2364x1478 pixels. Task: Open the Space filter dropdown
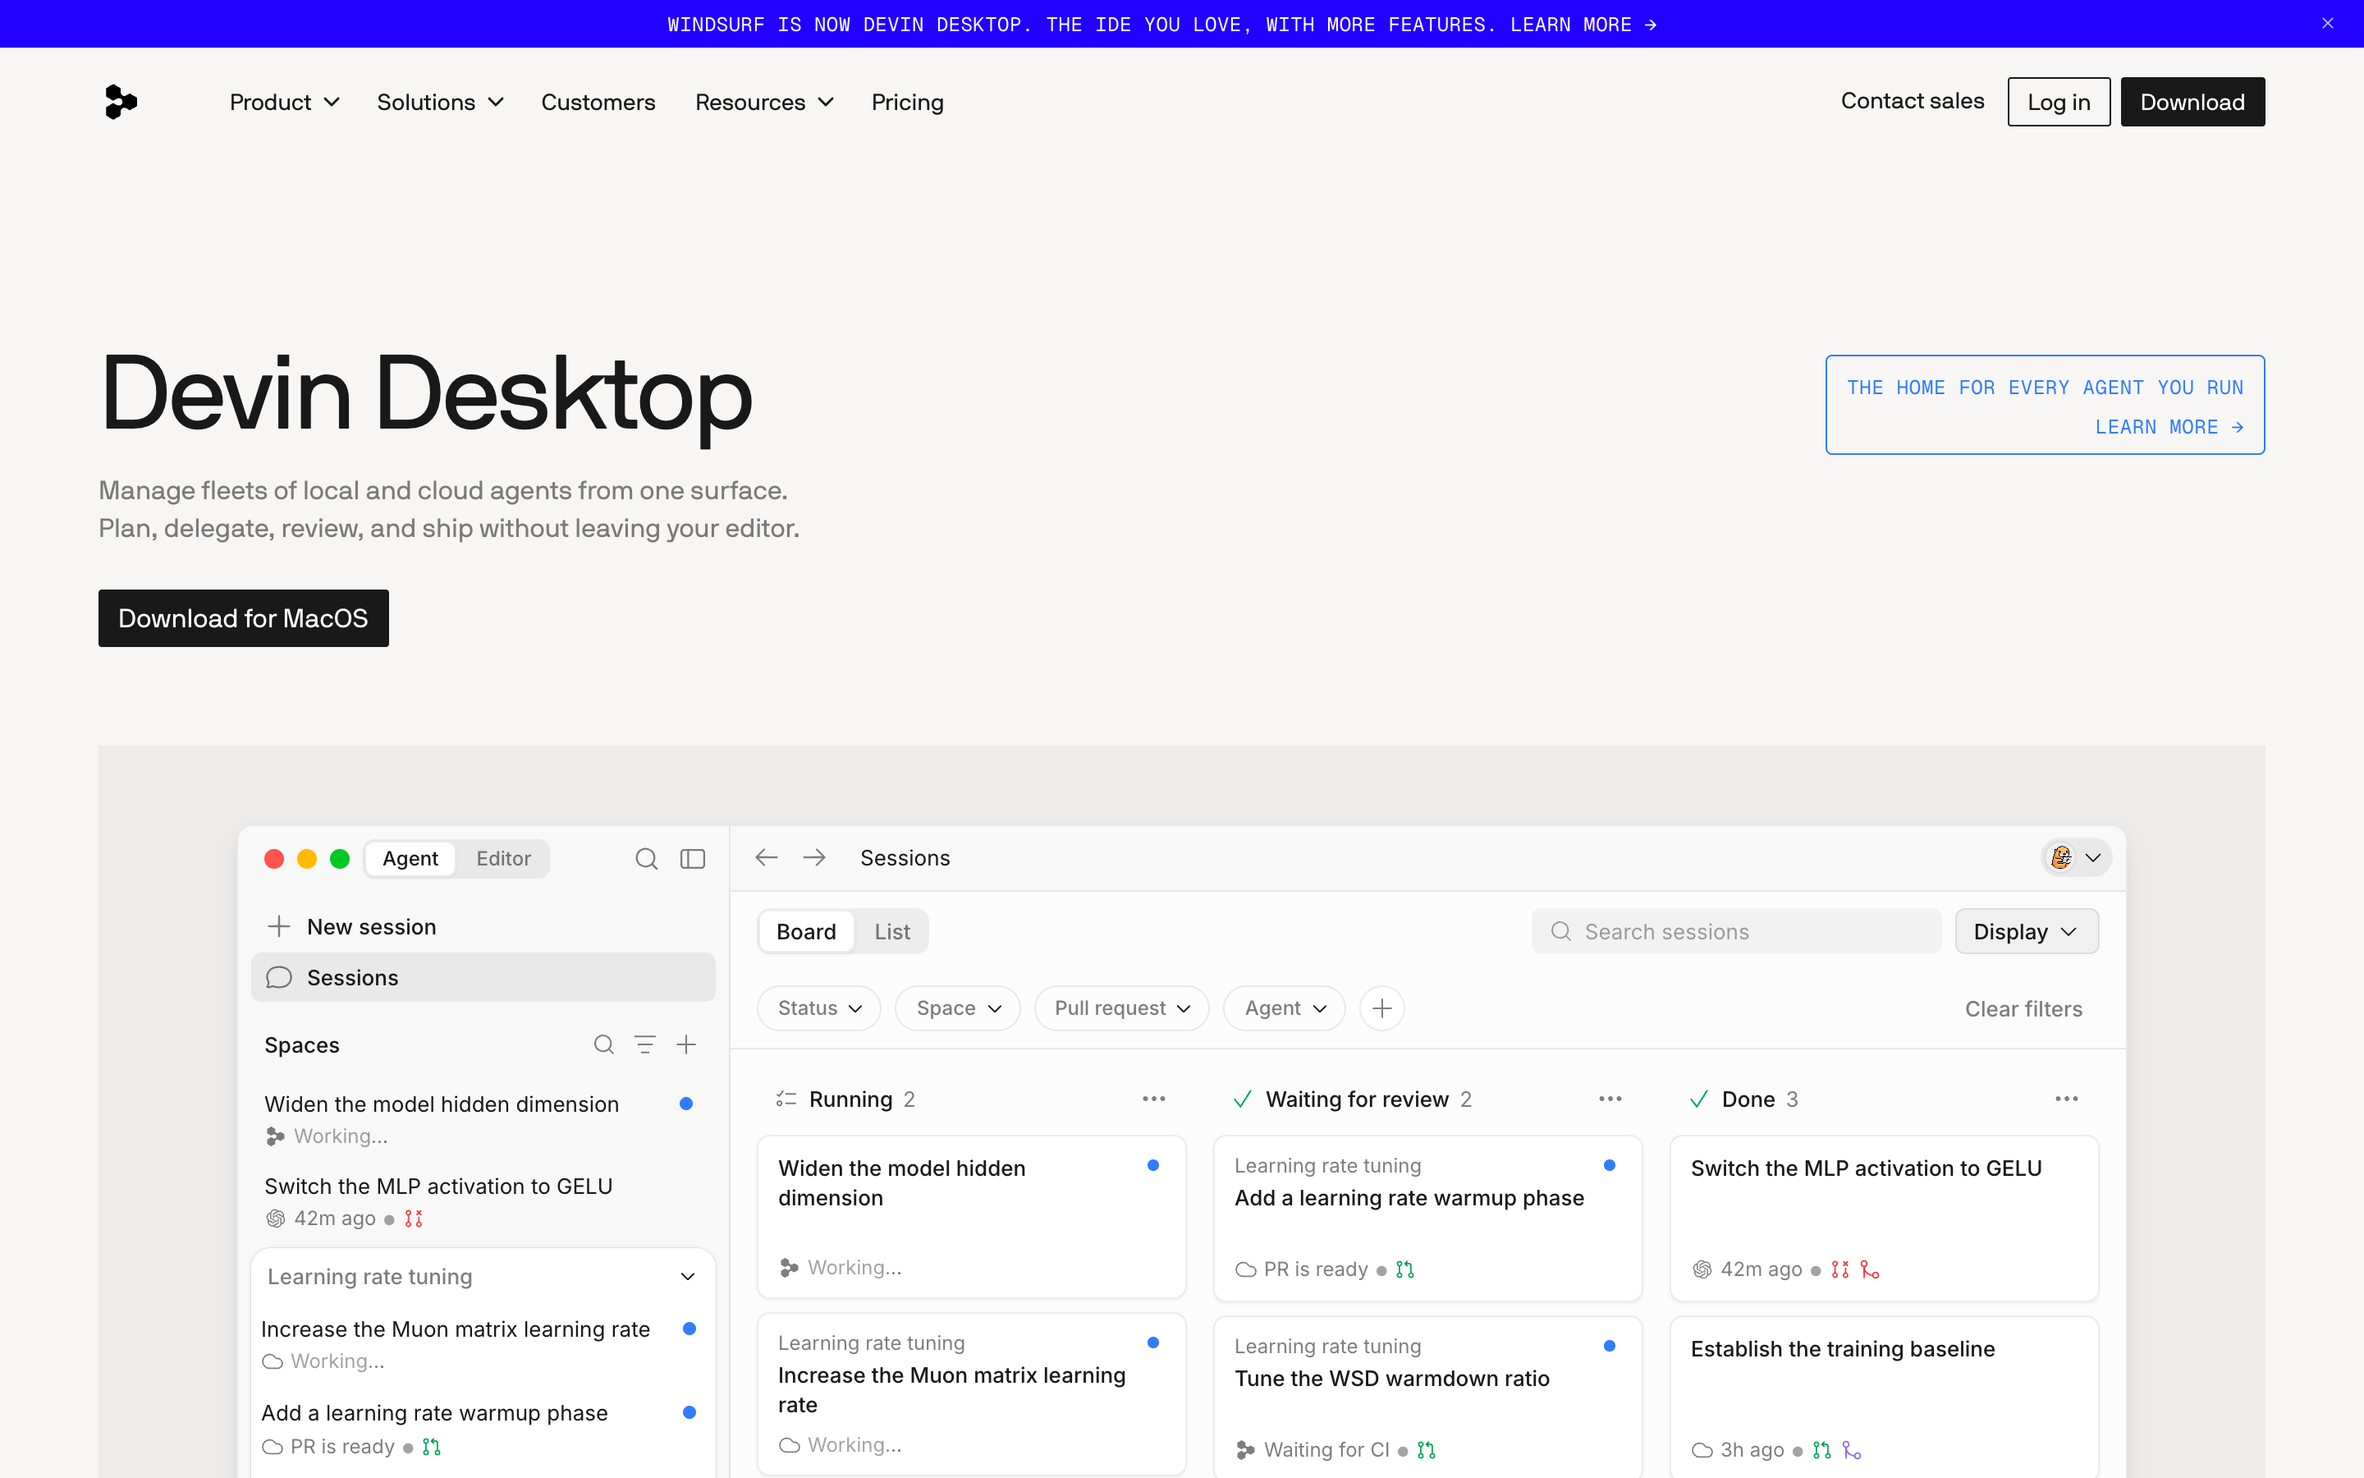957,1008
